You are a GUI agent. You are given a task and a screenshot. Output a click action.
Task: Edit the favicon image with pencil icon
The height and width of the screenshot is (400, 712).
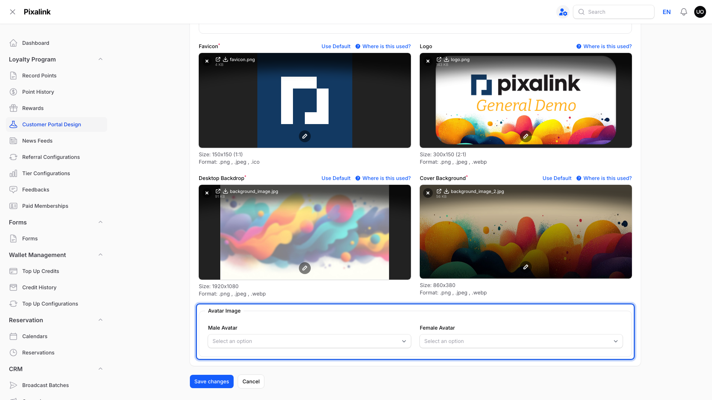304,136
